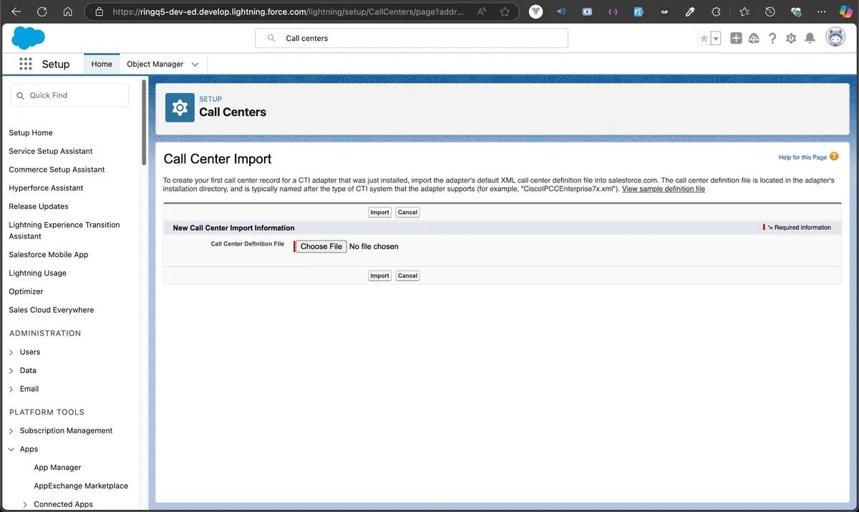Viewport: 859px width, 512px height.
Task: Open the browser three-dot settings menu
Action: [821, 11]
